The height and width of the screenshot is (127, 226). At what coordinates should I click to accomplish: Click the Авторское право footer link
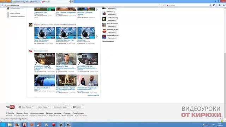point(37,113)
